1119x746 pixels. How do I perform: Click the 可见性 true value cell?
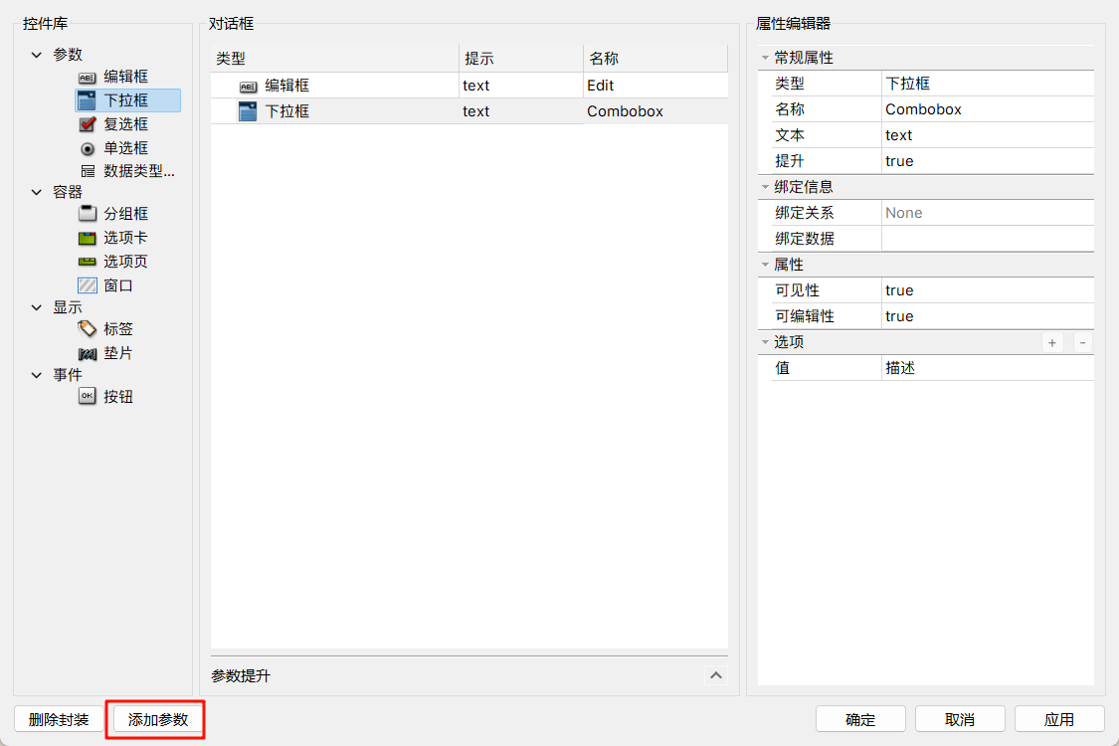[985, 290]
